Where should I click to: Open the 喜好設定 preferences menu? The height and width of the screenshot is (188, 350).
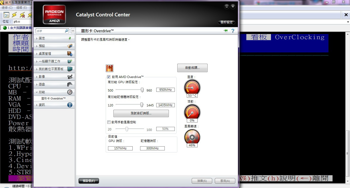(x=226, y=22)
